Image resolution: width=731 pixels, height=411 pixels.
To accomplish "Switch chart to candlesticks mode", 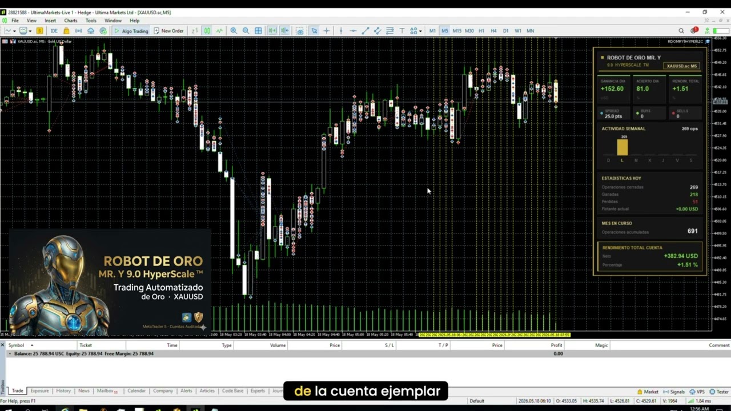I will click(x=207, y=31).
